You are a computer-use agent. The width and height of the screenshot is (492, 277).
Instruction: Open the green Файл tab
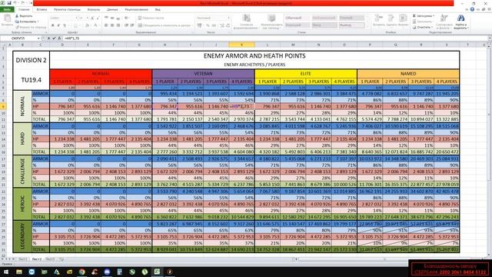[7, 10]
